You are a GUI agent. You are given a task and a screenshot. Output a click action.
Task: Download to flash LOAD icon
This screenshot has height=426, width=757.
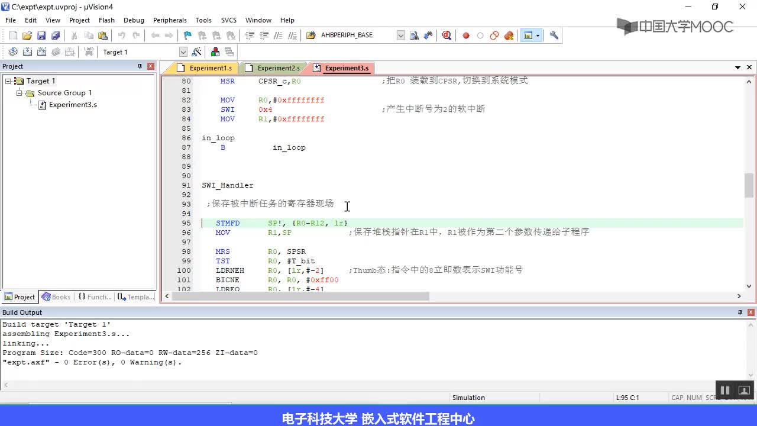(89, 52)
